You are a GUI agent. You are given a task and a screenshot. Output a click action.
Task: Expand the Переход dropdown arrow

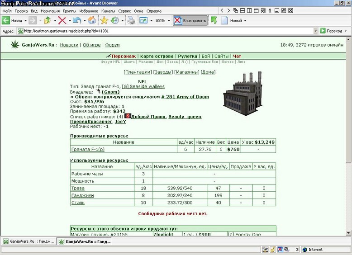(x=346, y=31)
